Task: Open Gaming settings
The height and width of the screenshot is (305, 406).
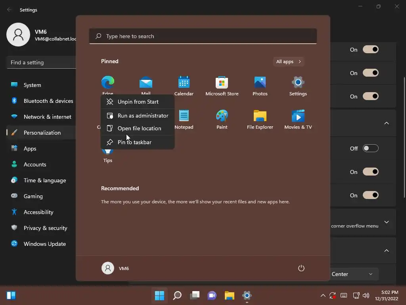Action: (x=41, y=196)
